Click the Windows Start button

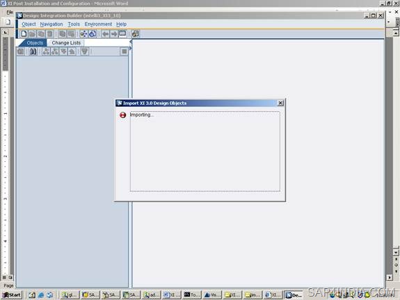click(12, 295)
